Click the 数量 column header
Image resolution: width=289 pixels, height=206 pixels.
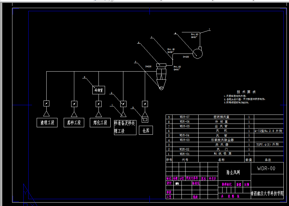pos(249,160)
